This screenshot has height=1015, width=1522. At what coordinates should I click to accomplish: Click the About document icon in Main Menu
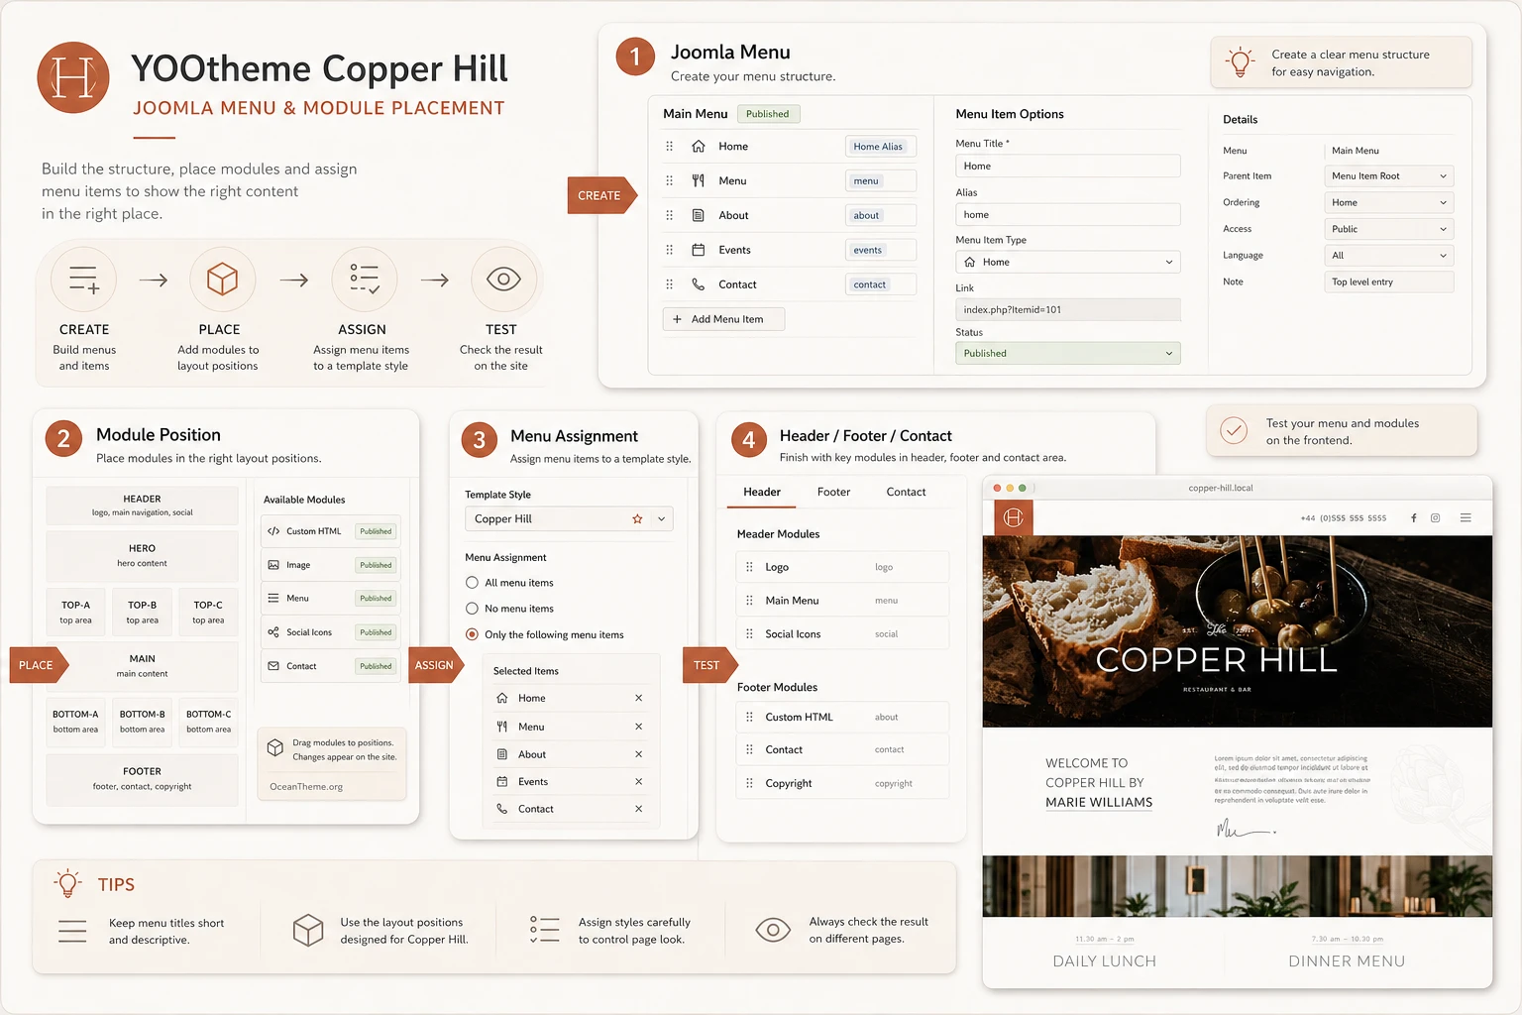click(x=698, y=215)
